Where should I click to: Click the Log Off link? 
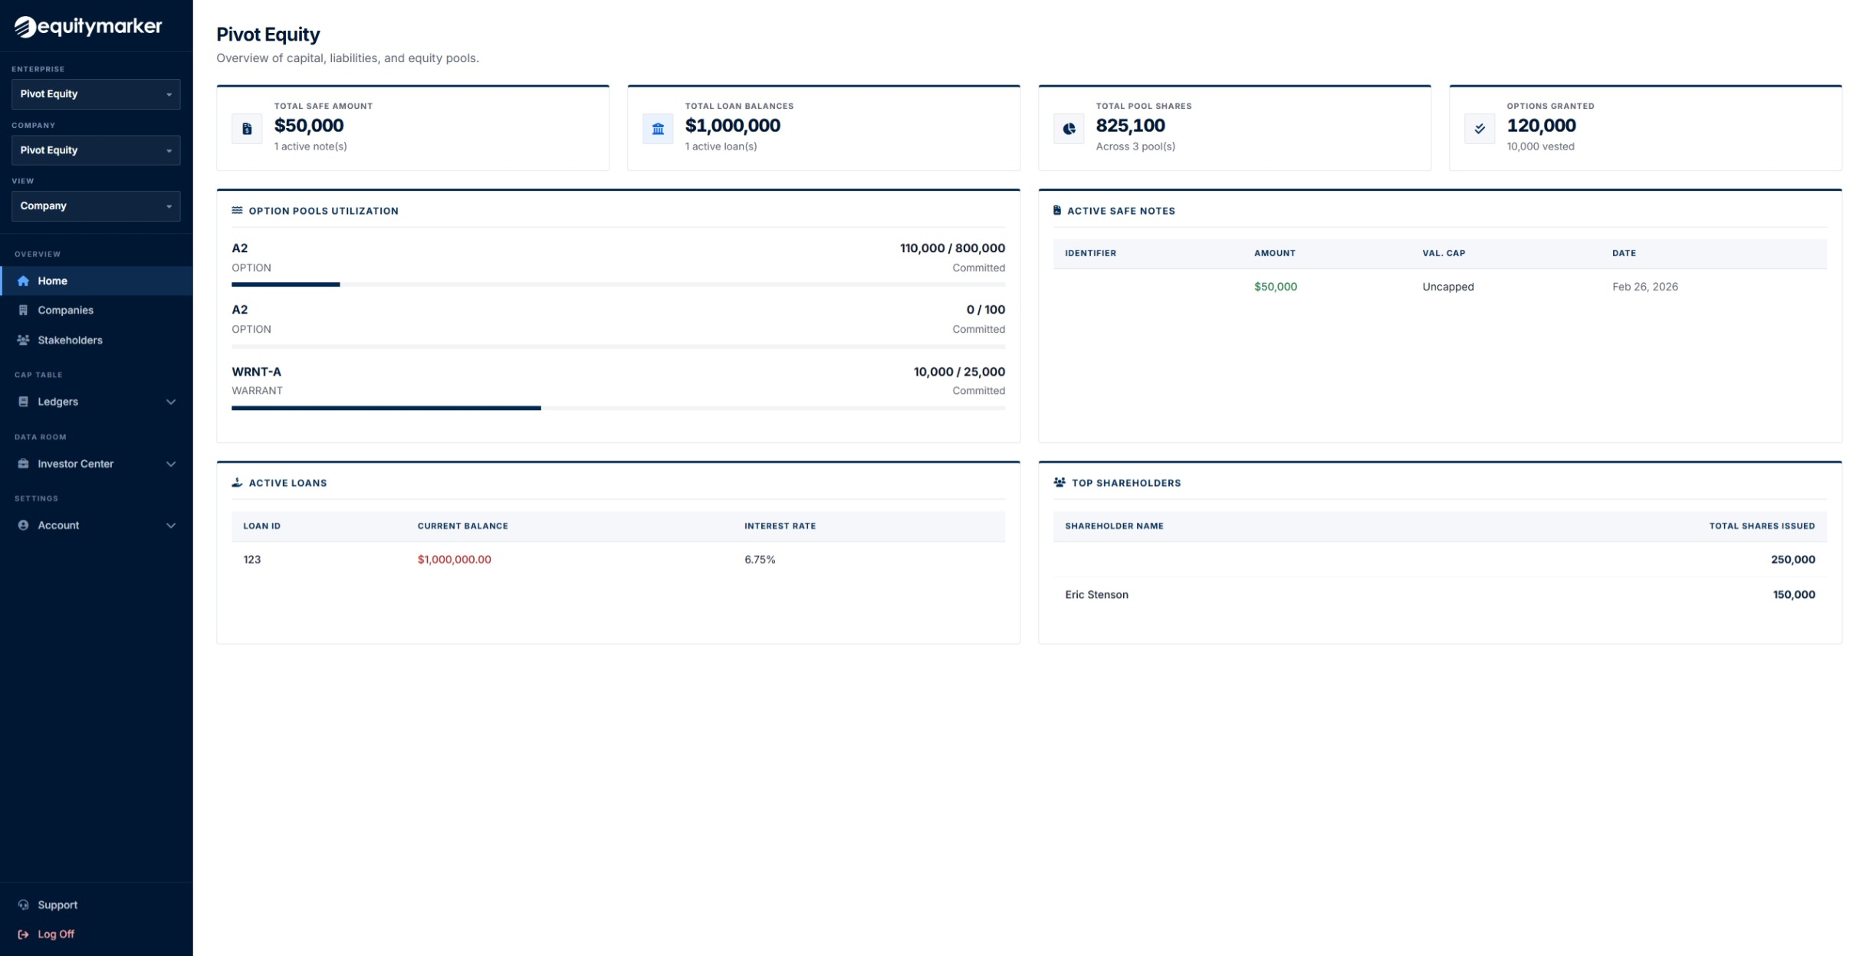(56, 934)
